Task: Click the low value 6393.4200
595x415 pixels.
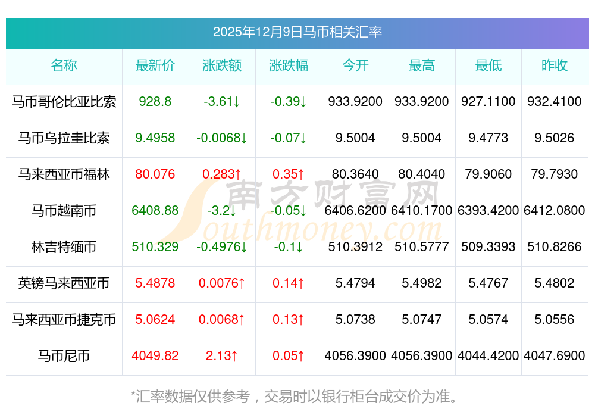Action: click(488, 210)
